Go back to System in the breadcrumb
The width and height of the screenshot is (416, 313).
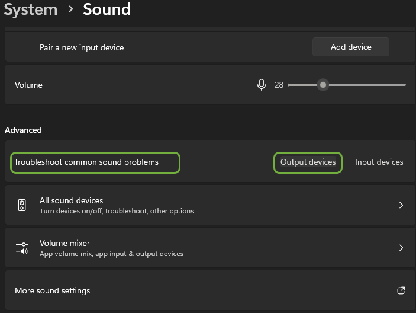click(31, 9)
